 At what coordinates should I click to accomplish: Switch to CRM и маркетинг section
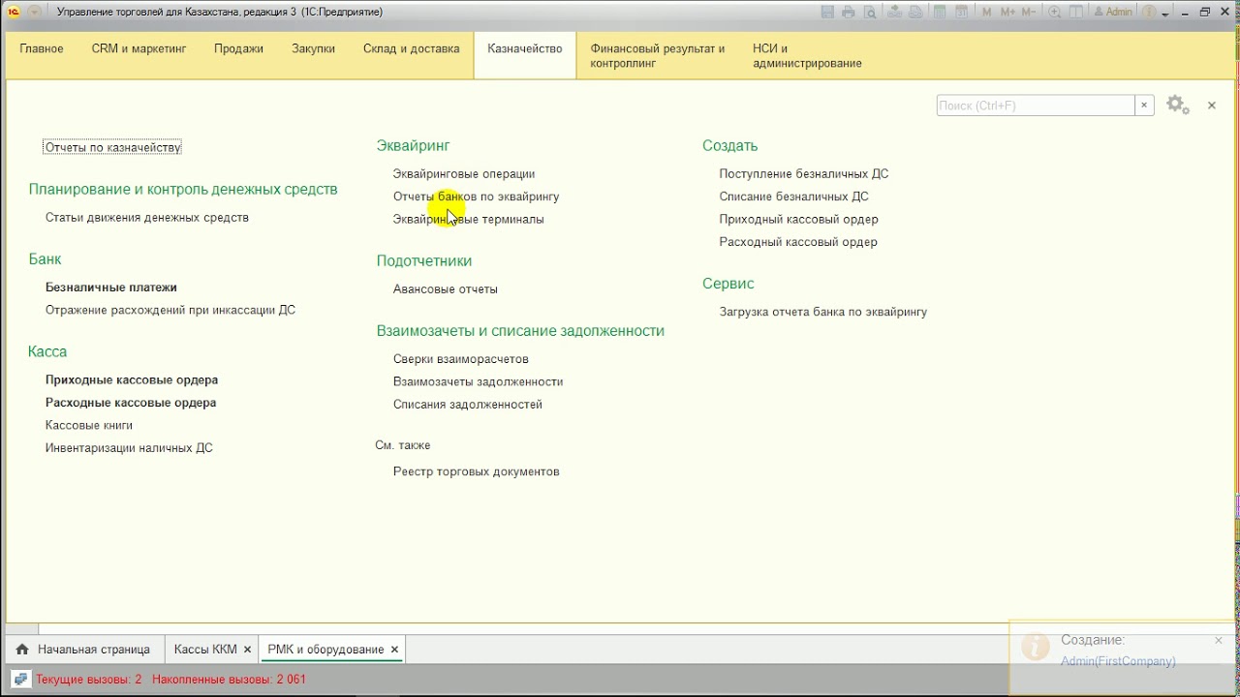139,49
